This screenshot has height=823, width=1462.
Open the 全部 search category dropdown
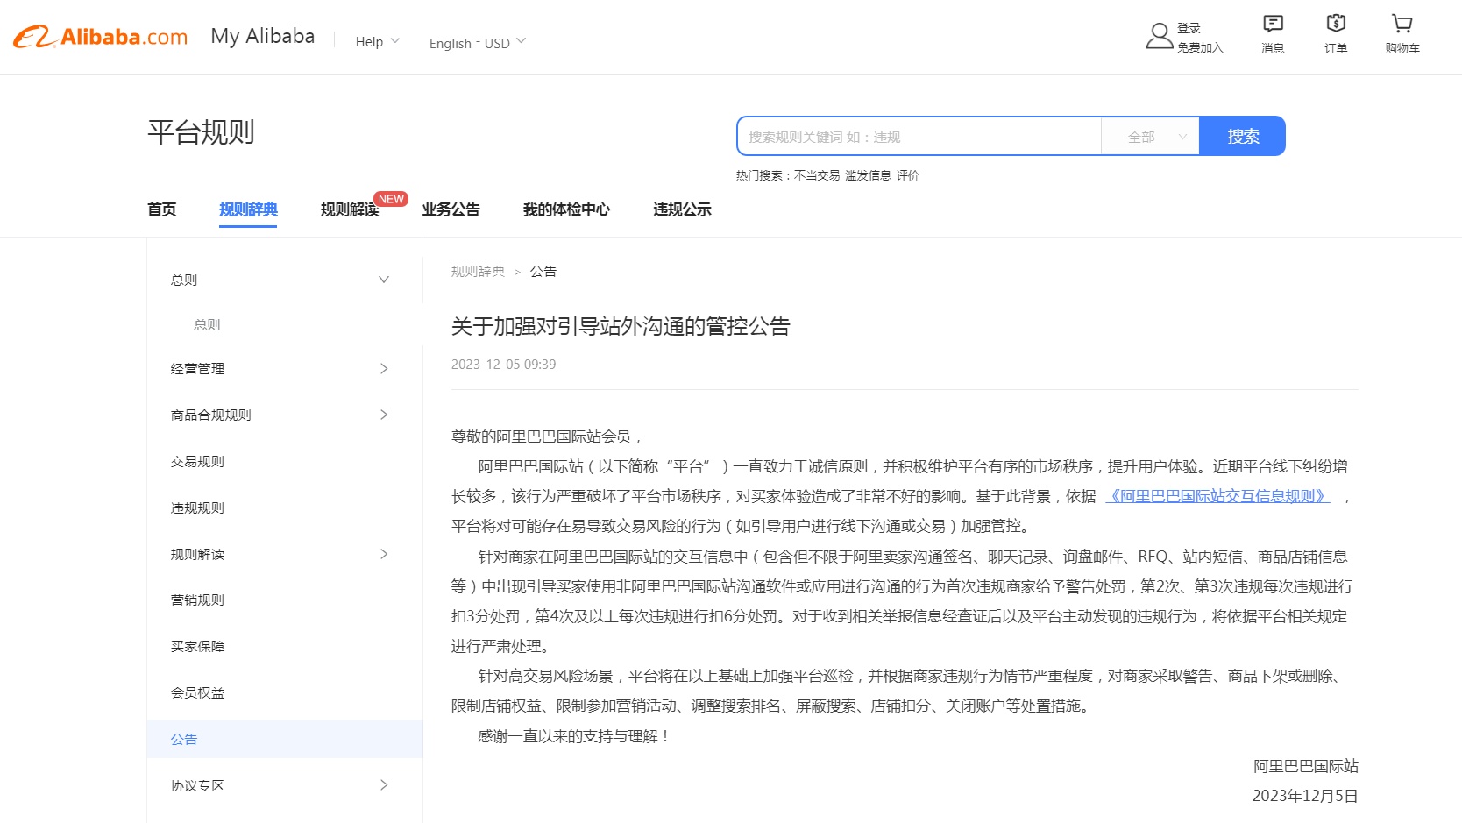pos(1150,137)
